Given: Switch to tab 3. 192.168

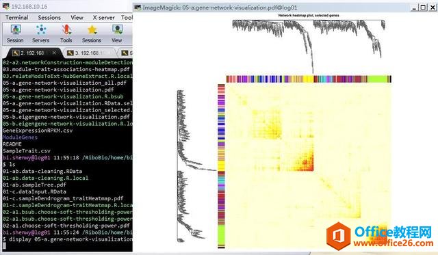Looking at the screenshot, I should tap(87, 53).
